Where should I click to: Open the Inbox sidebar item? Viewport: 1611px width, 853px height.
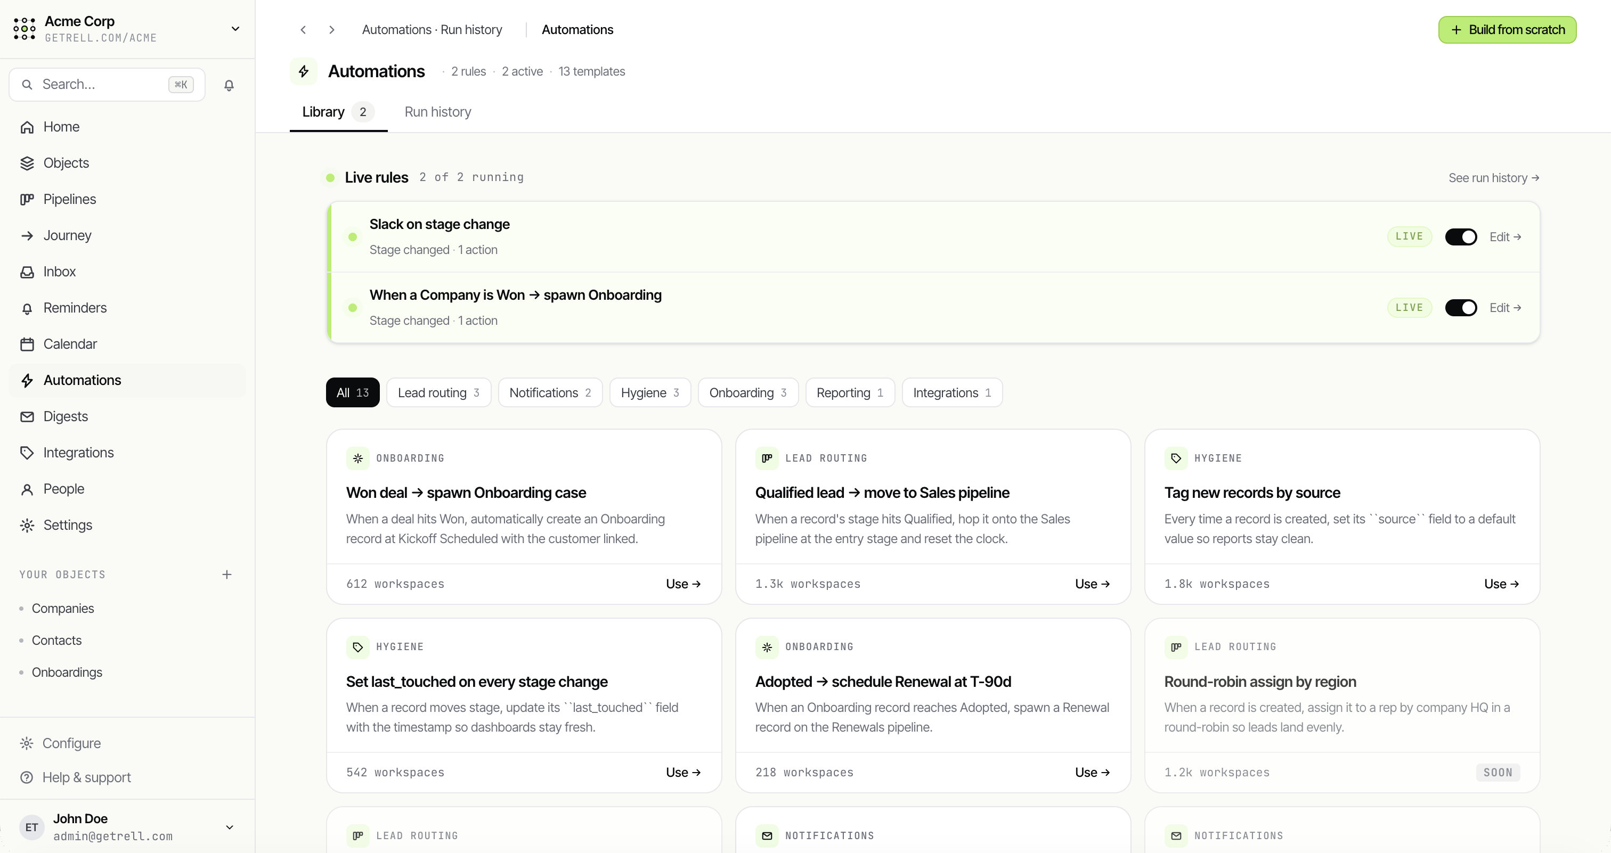pyautogui.click(x=127, y=272)
